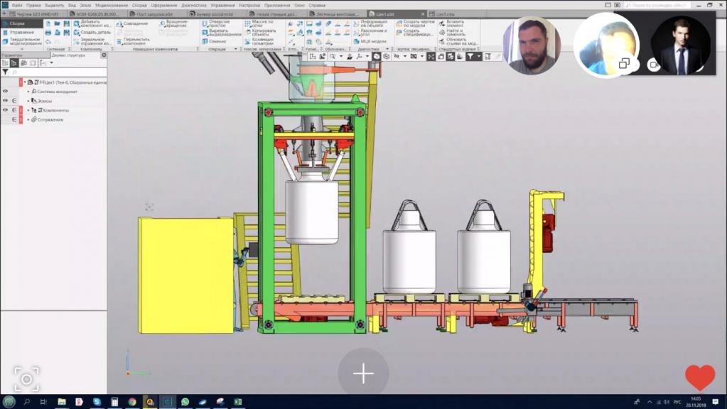This screenshot has width=727, height=409.
Task: Click the print icon in the Системная panel
Action: (x=48, y=33)
